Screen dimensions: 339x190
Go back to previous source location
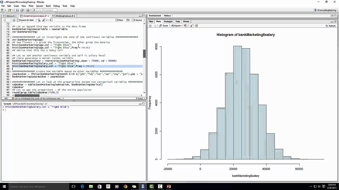click(x=5, y=20)
